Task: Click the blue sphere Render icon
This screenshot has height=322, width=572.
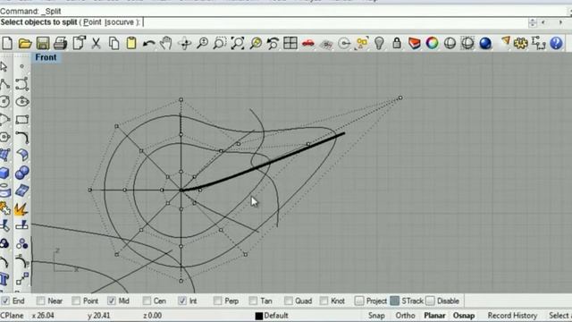Action: tap(485, 44)
